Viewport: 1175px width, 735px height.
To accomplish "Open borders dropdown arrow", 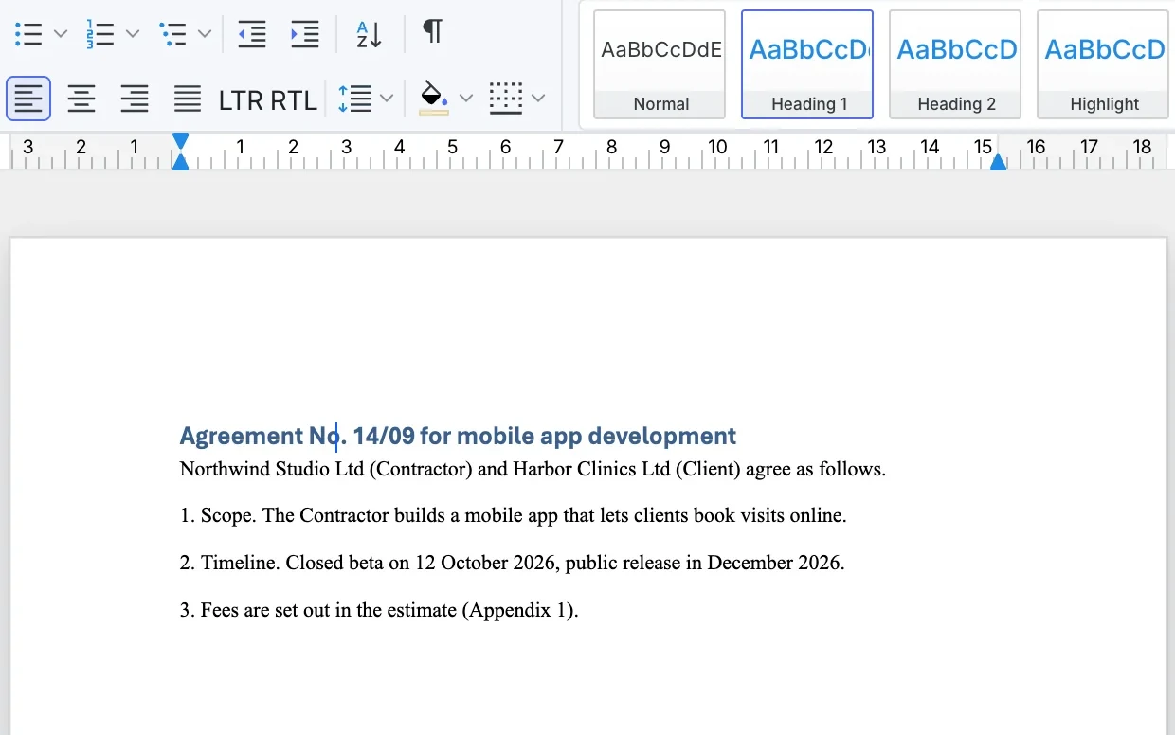I will point(538,98).
